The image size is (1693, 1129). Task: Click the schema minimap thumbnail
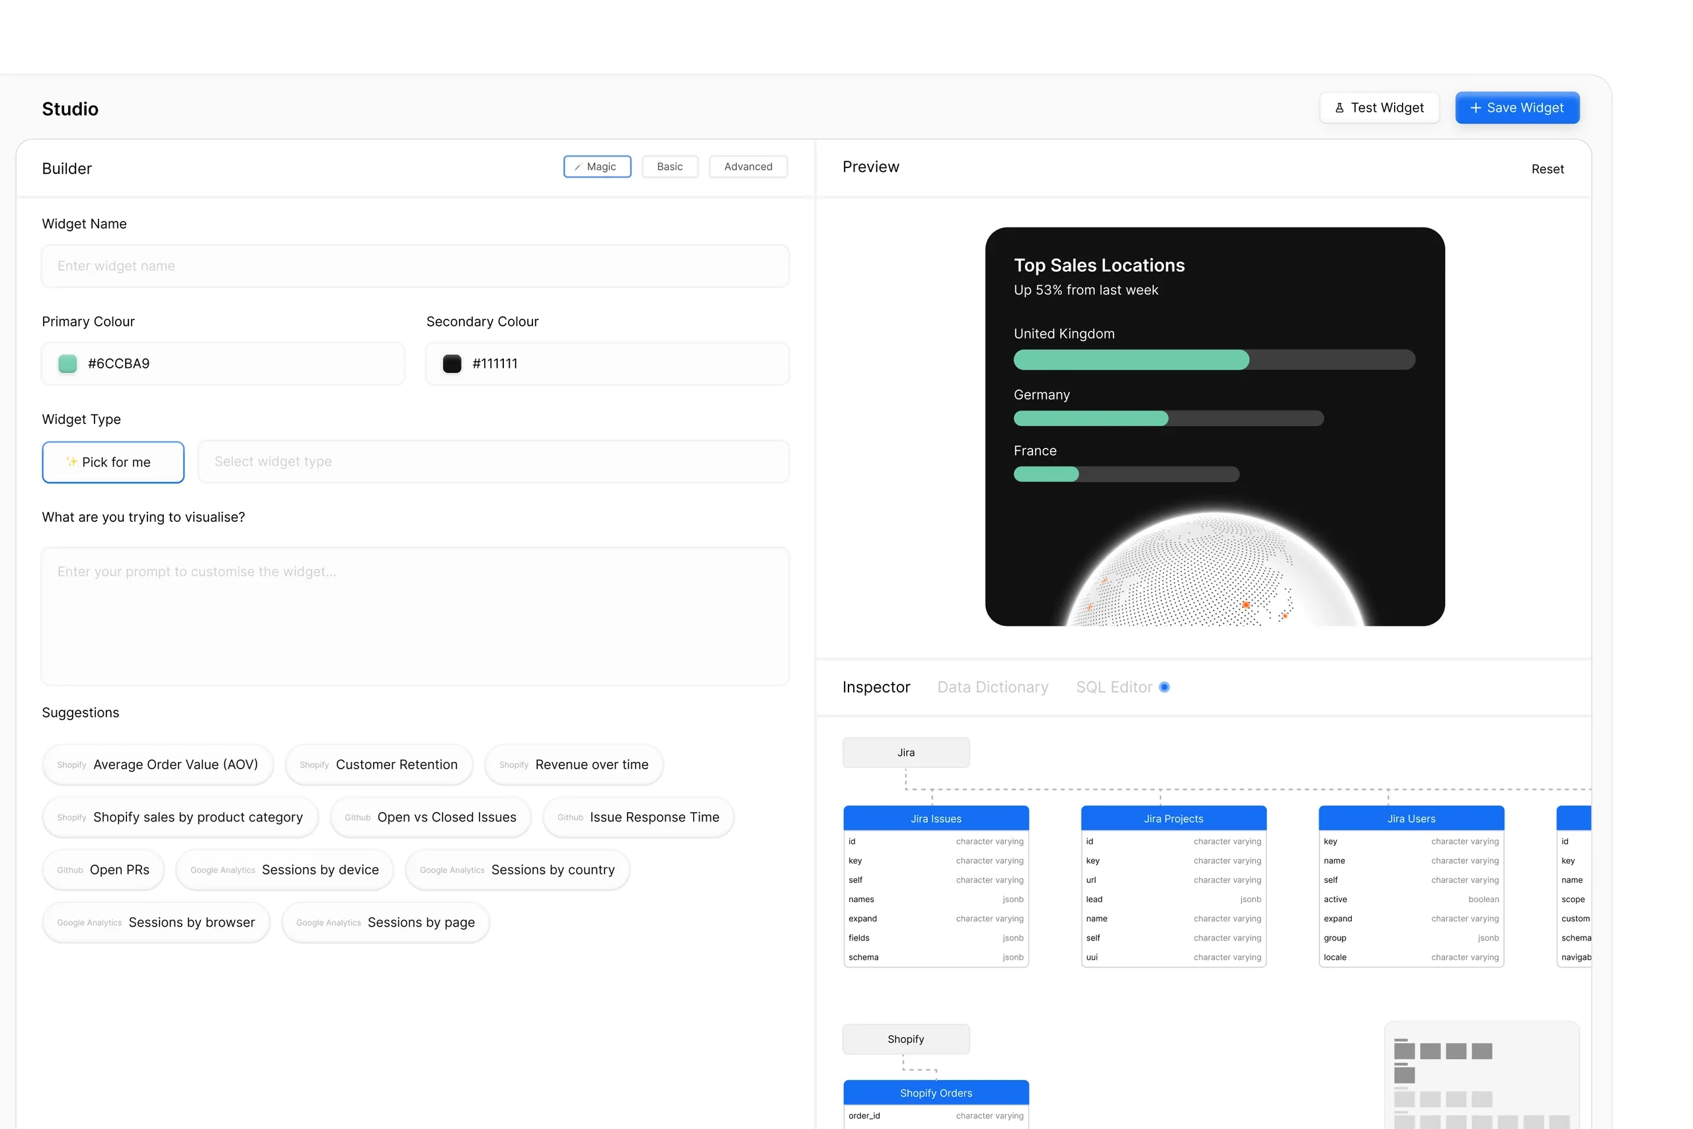[1481, 1075]
